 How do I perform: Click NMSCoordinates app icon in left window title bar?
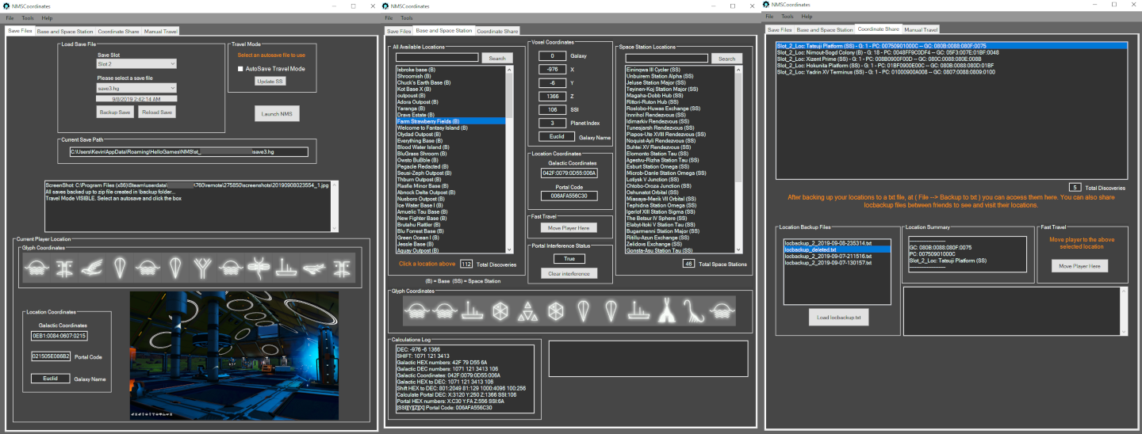8,6
